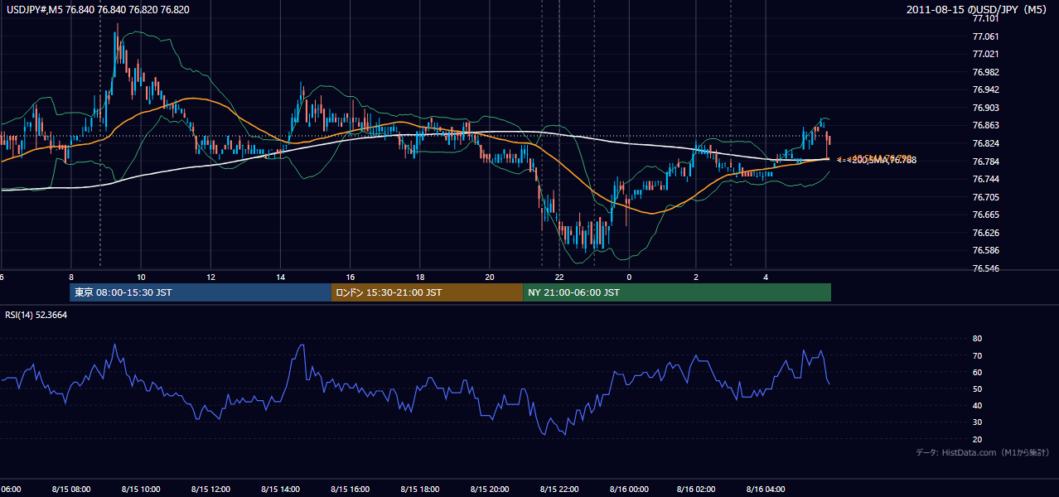Click hour tick 10 under the price chart
This screenshot has width=1059, height=497.
(x=141, y=277)
